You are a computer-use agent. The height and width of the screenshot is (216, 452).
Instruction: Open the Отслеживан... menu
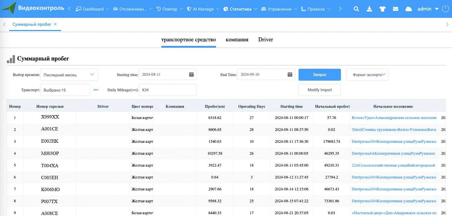click(132, 9)
